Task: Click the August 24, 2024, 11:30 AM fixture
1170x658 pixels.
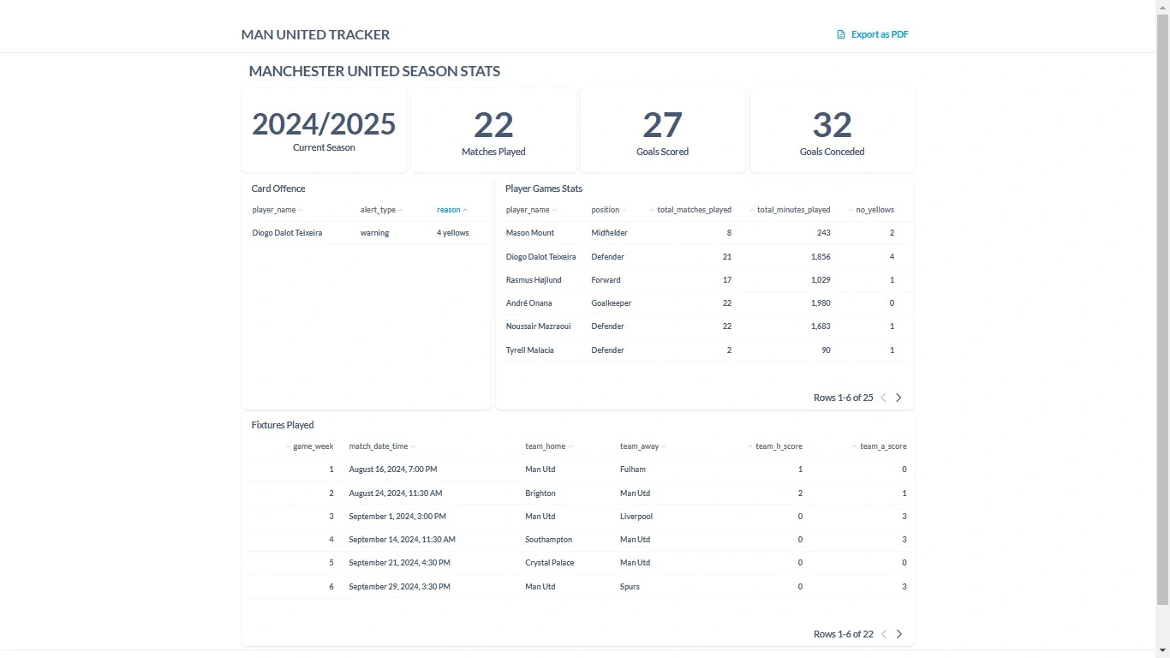Action: pyautogui.click(x=396, y=493)
